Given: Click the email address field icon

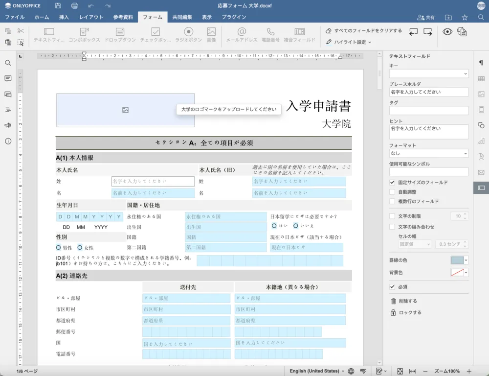Looking at the screenshot, I should coord(241,35).
